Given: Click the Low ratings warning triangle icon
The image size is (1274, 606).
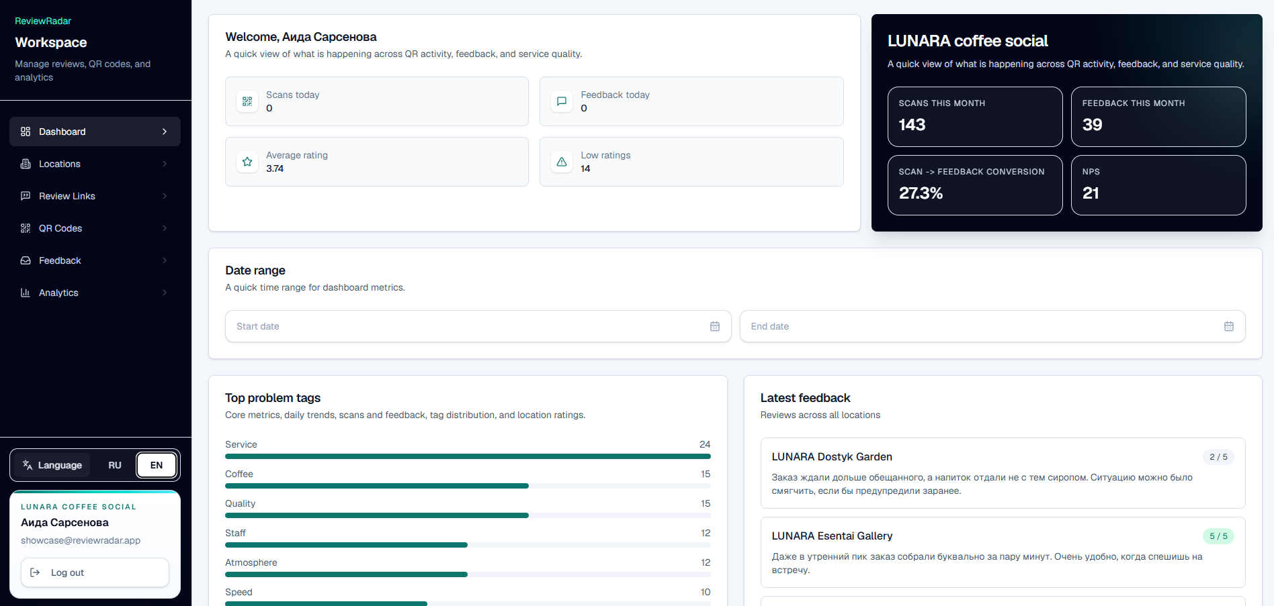Looking at the screenshot, I should point(562,162).
